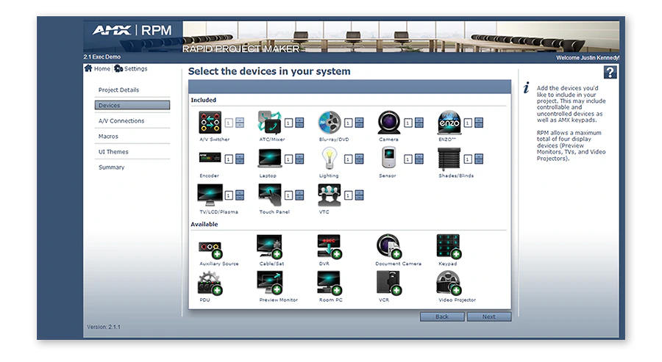662x362 pixels.
Task: Add the Auxiliary Source device
Action: pyautogui.click(x=210, y=248)
